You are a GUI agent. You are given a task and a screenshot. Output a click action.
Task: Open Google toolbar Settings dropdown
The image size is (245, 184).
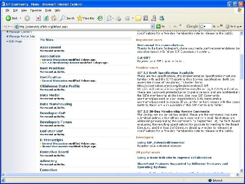coord(234,26)
